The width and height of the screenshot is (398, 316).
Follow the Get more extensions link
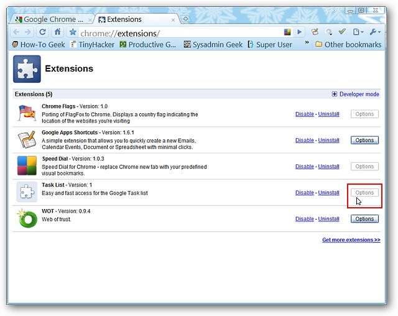(x=351, y=240)
